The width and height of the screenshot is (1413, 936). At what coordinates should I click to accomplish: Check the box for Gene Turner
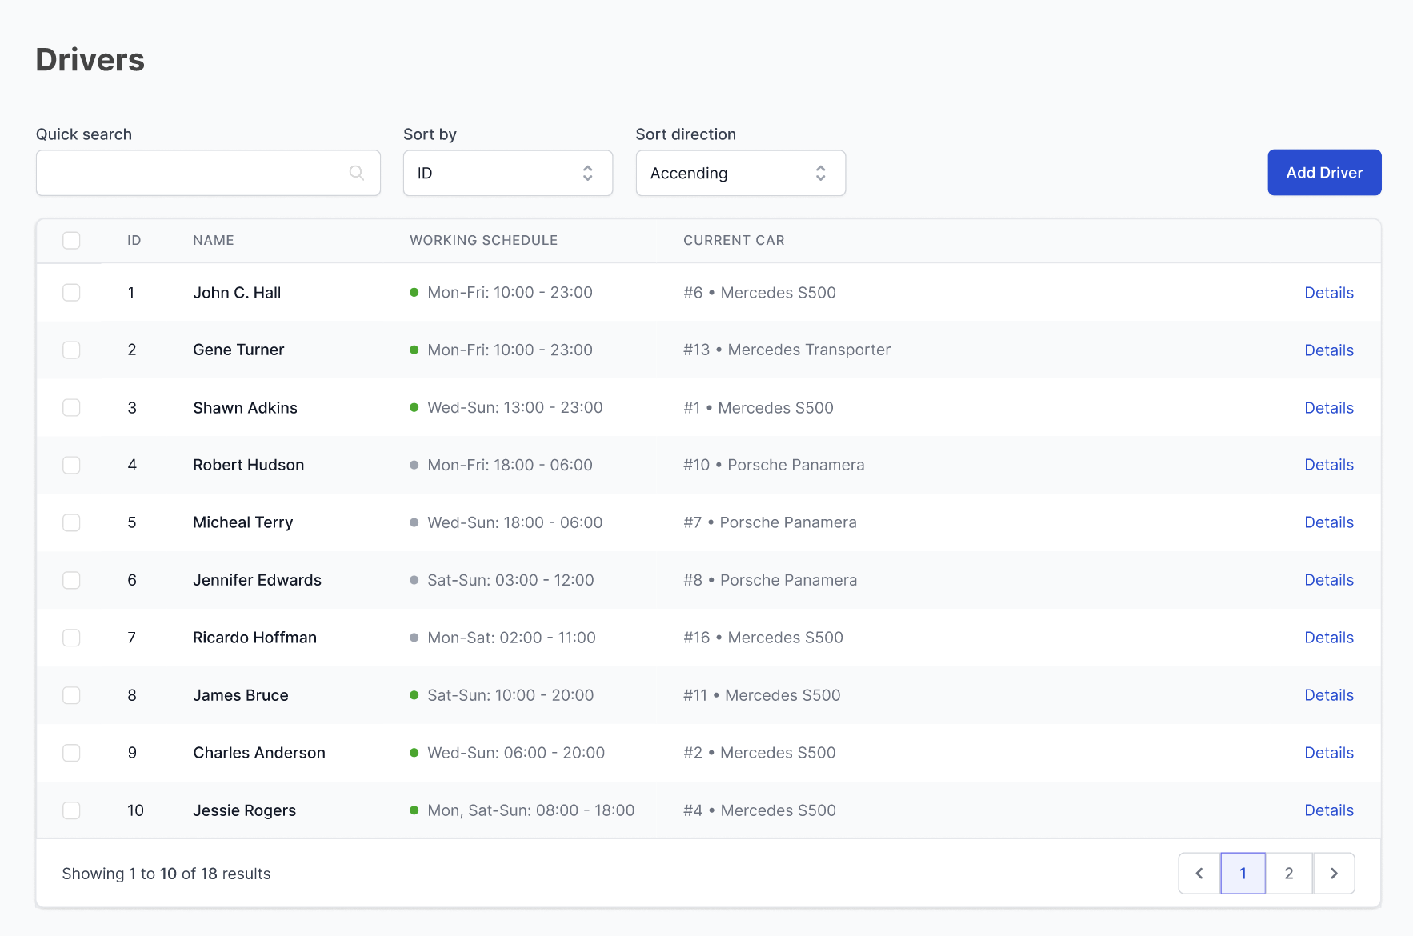pos(71,350)
